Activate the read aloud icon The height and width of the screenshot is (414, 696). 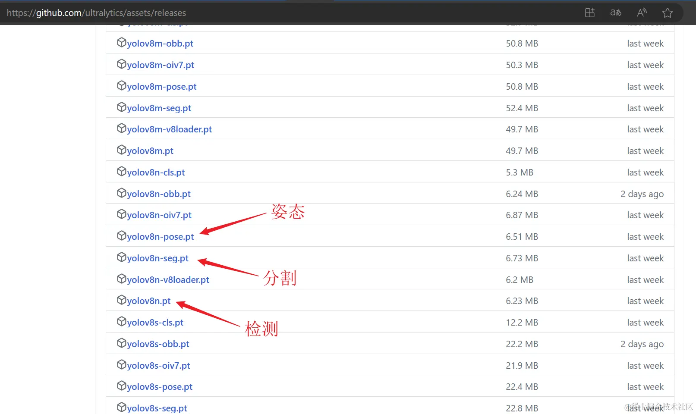click(642, 13)
